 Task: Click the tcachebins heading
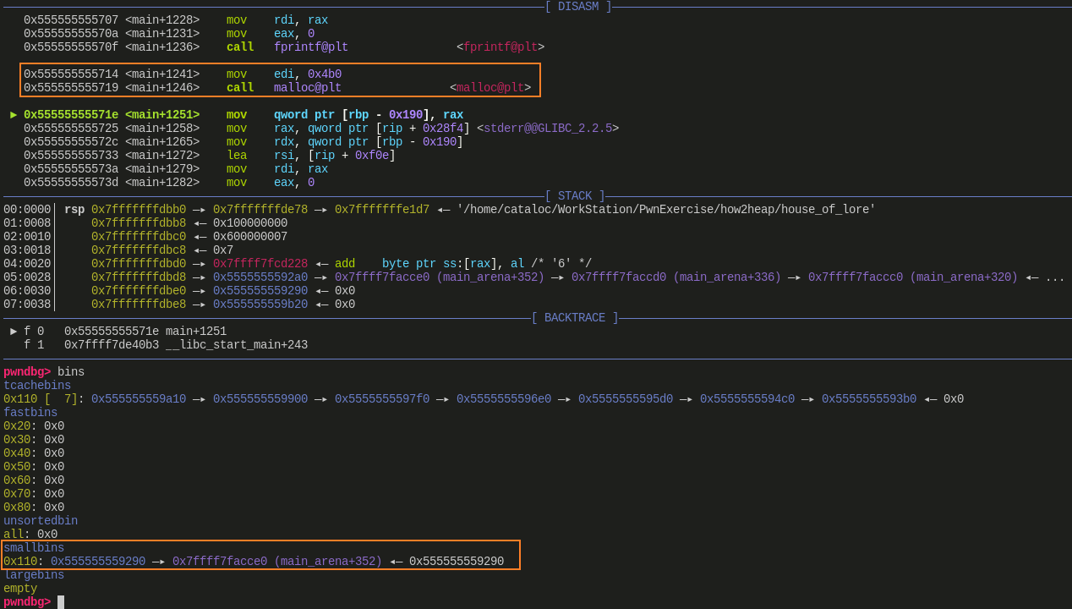pos(37,386)
